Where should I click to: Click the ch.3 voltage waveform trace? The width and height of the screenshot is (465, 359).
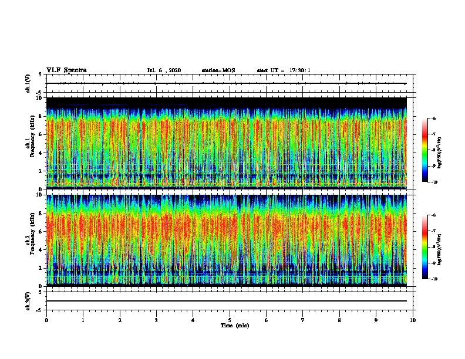tap(227, 301)
